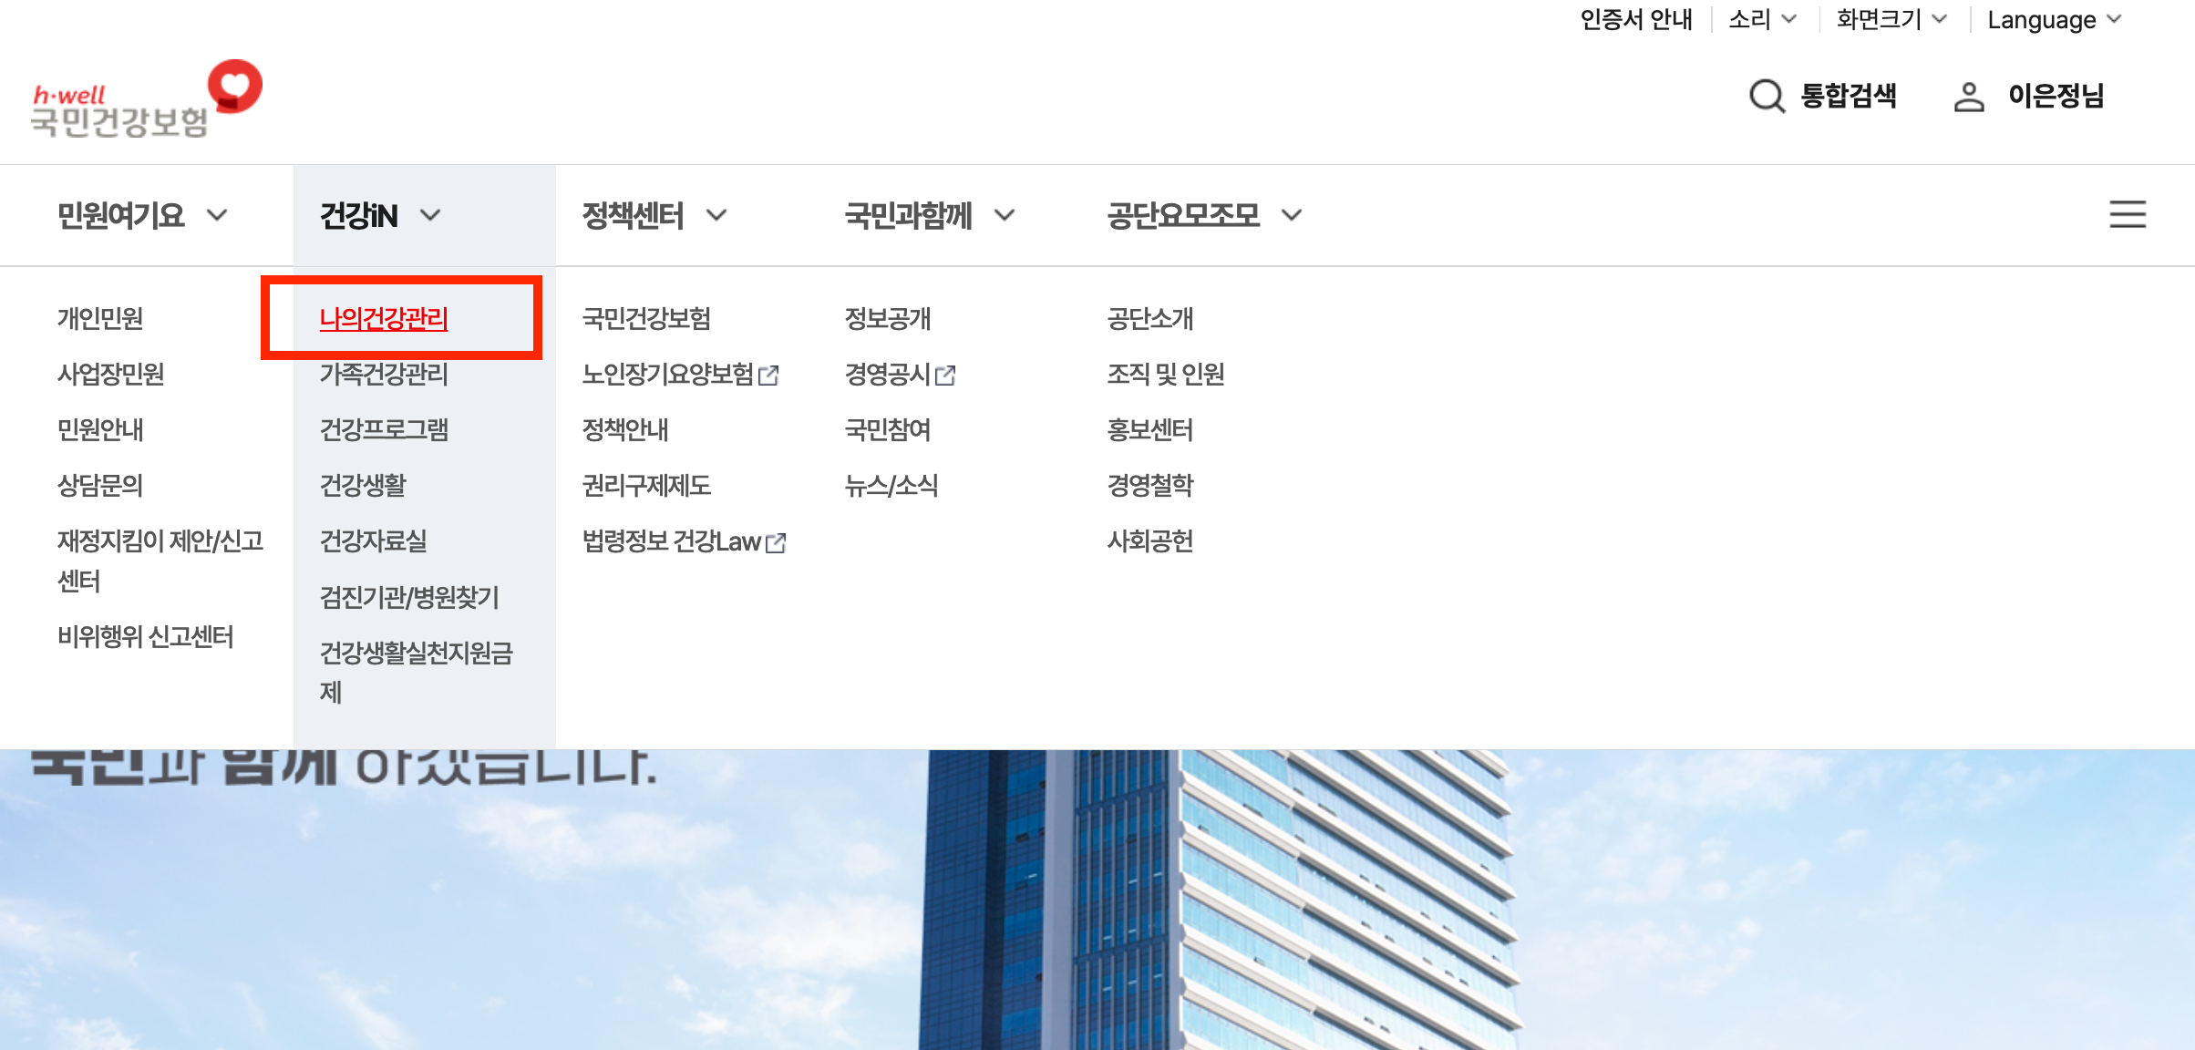
Task: Open the hamburger full menu icon
Action: 2127,214
